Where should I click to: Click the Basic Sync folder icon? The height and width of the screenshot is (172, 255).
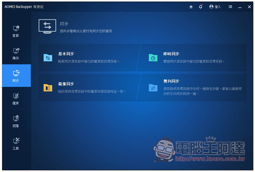(48, 58)
